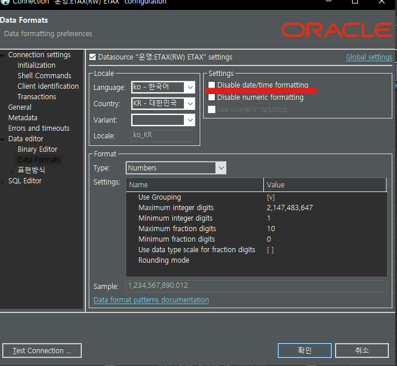Select General in the settings tree

(20, 107)
